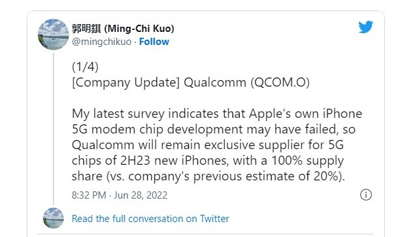
Task: Click the small avatar beside conversation link
Action: click(x=53, y=218)
